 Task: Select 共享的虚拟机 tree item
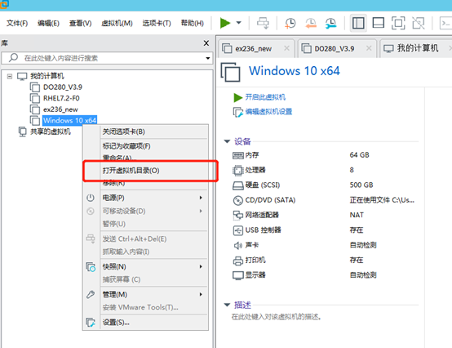51,132
